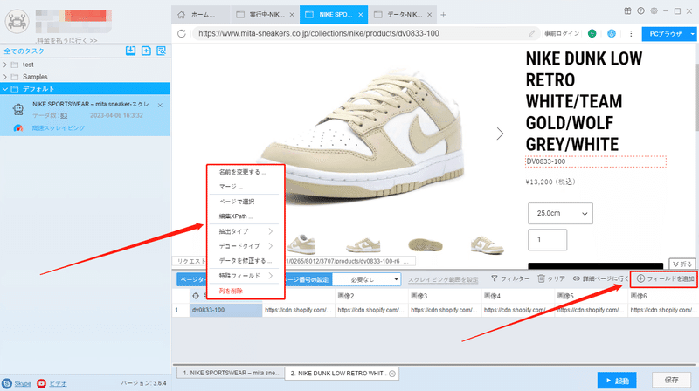Select the shoe sole thumbnail image
The image size is (699, 391).
(426, 244)
